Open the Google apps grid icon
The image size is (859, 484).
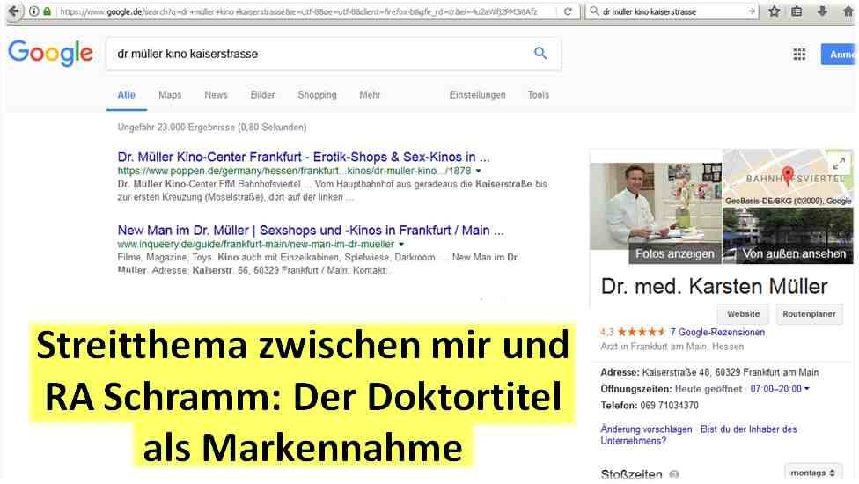pos(799,55)
